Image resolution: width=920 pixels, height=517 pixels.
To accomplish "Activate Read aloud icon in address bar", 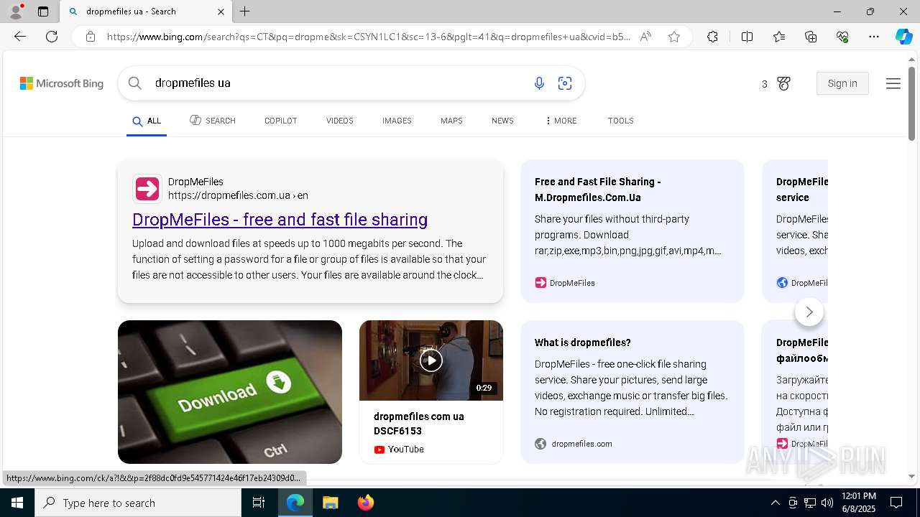I will coord(645,37).
